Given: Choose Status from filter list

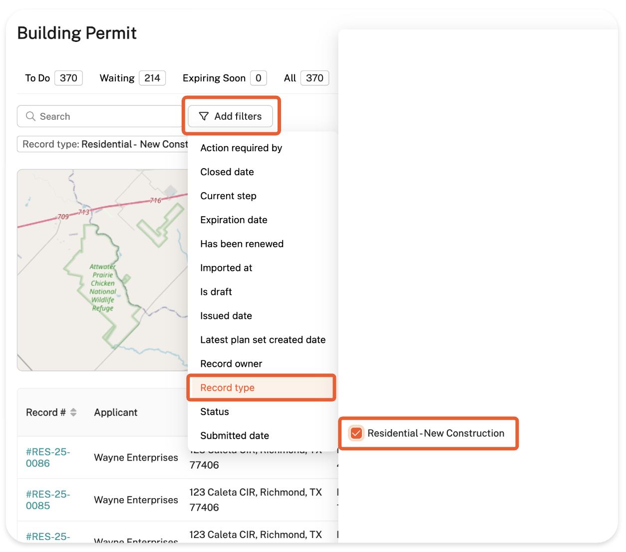Looking at the screenshot, I should pos(215,412).
